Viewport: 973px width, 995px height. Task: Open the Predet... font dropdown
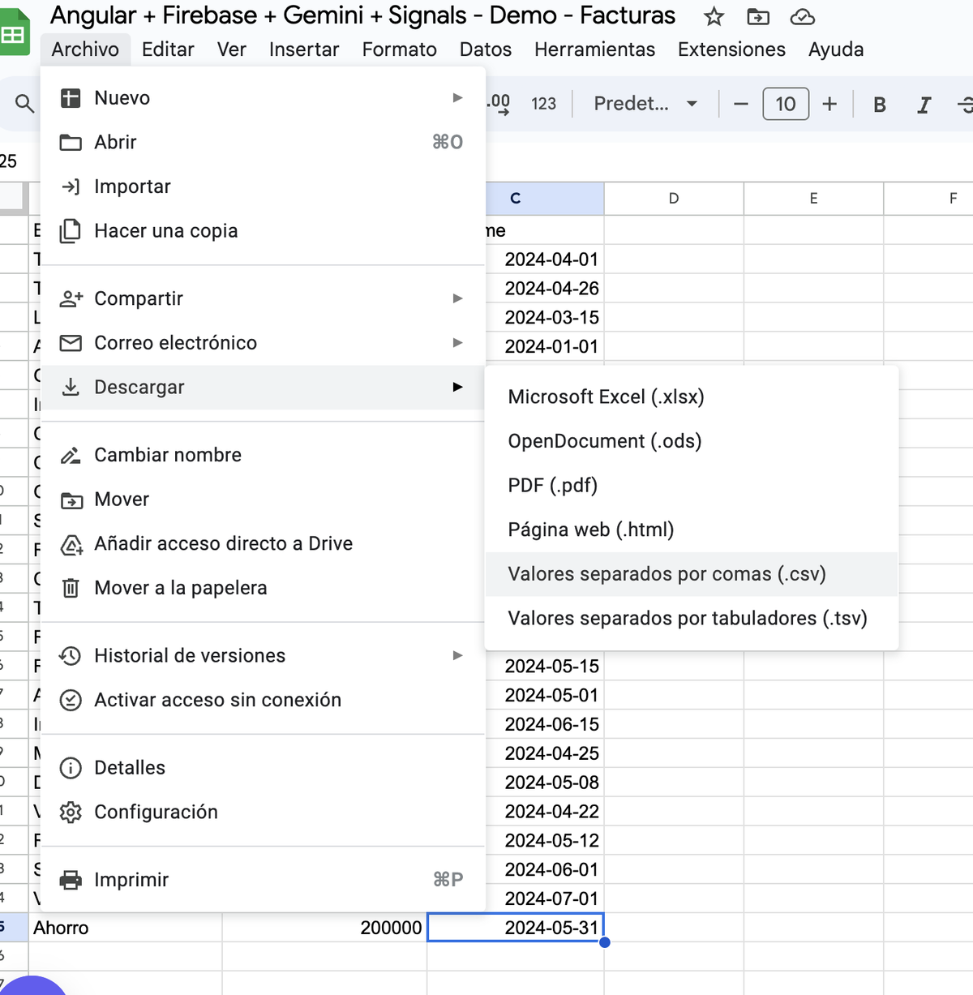646,104
